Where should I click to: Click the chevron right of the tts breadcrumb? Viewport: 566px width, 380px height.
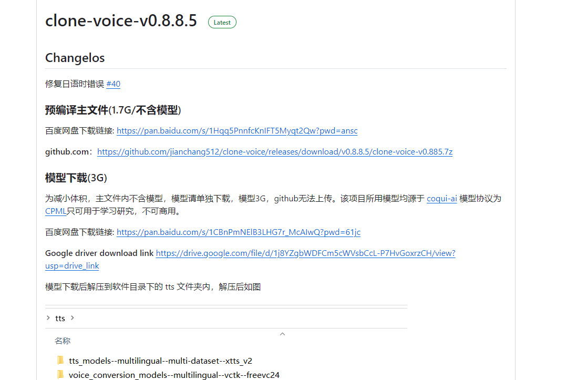tap(73, 318)
